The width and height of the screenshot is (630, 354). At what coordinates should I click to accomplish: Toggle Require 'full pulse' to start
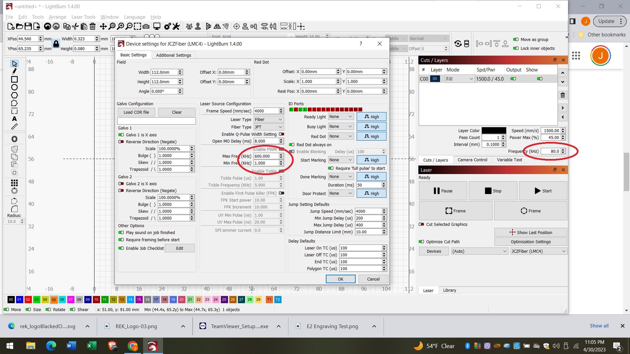tap(331, 168)
